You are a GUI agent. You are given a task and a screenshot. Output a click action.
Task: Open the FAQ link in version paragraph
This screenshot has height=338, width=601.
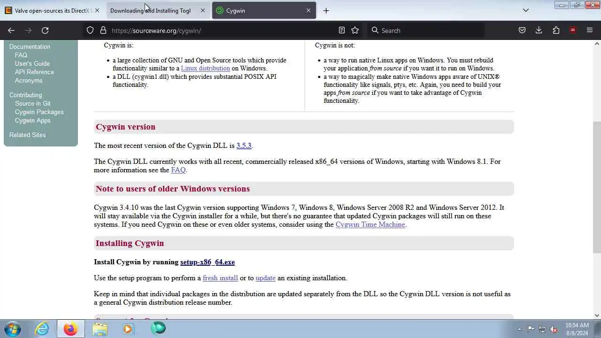pos(178,170)
